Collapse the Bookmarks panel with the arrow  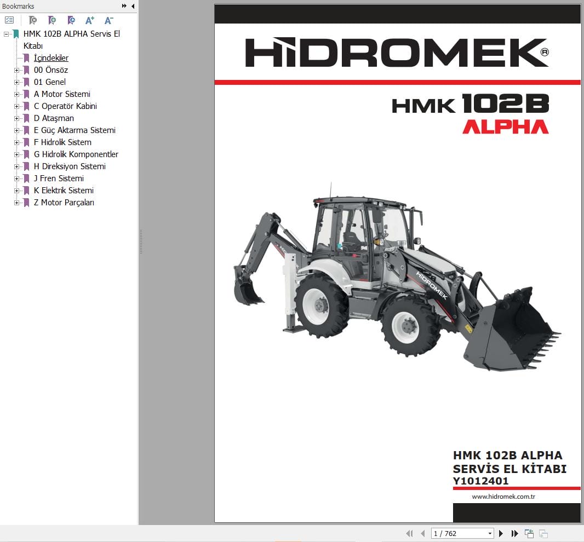tap(132, 6)
